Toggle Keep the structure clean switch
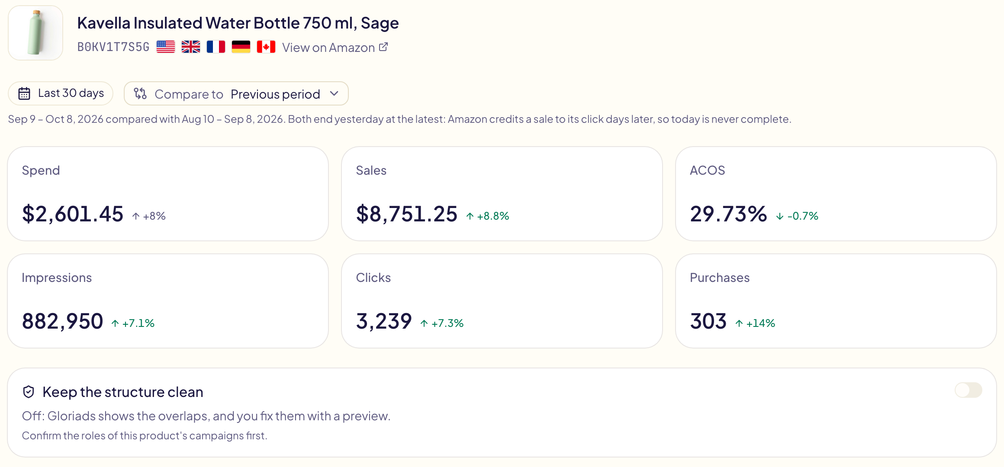This screenshot has width=1004, height=467. coord(969,390)
